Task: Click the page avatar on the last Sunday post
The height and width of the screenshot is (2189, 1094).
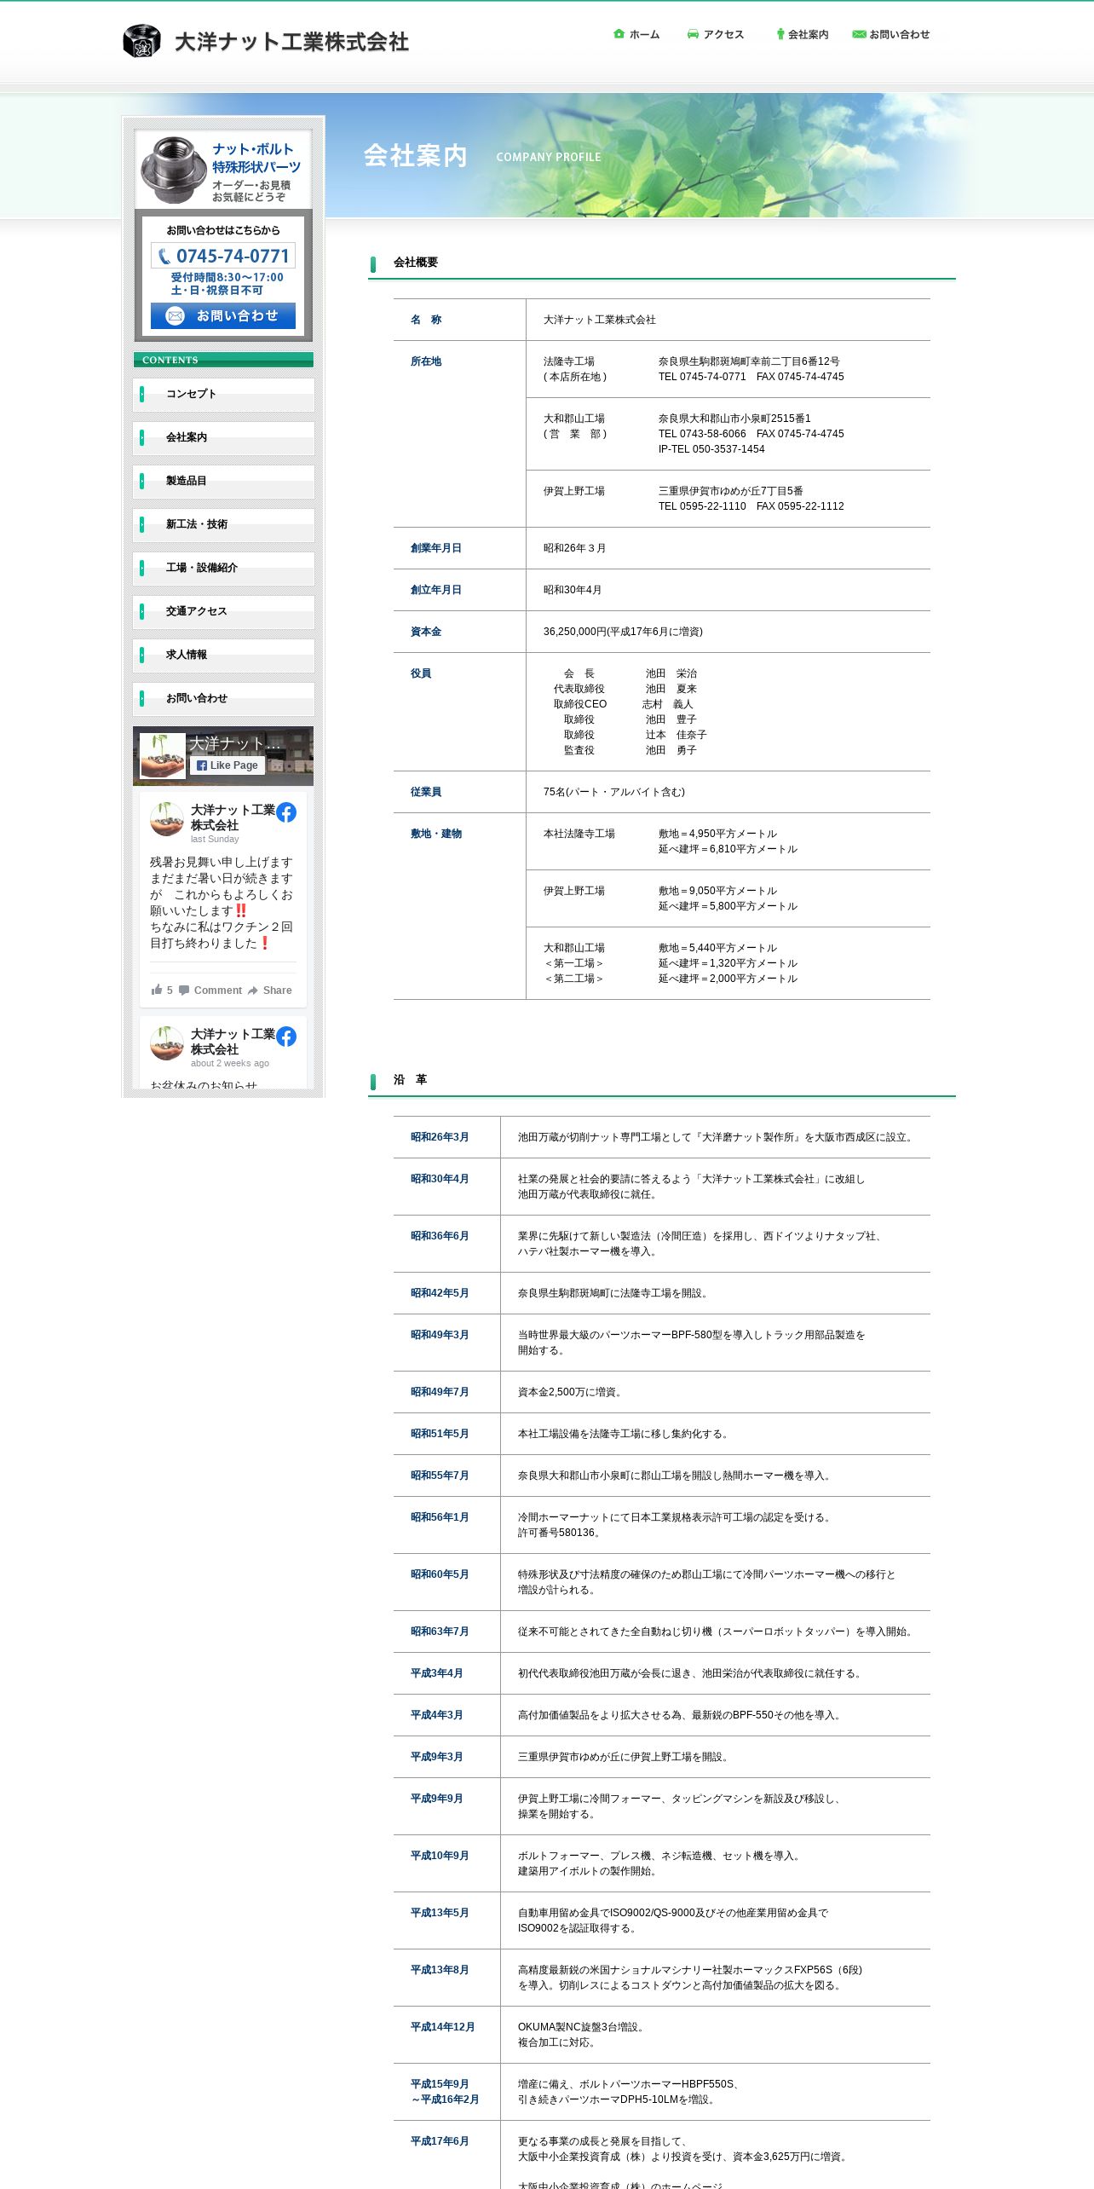Action: click(167, 819)
